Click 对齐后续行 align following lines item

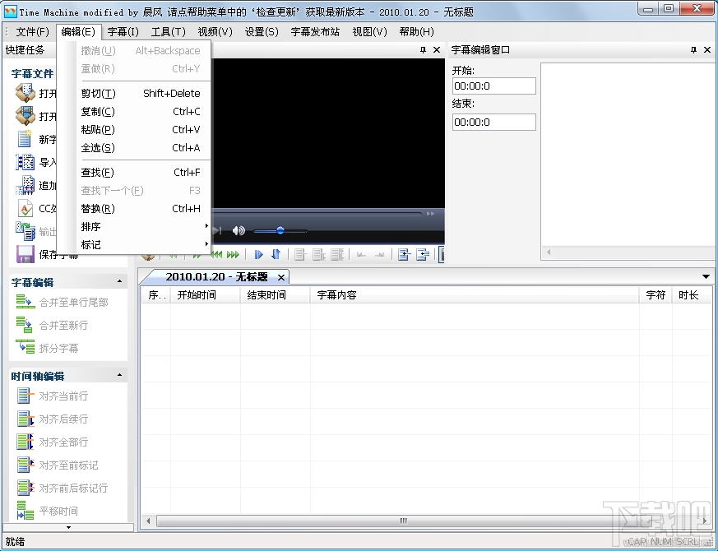(52, 419)
